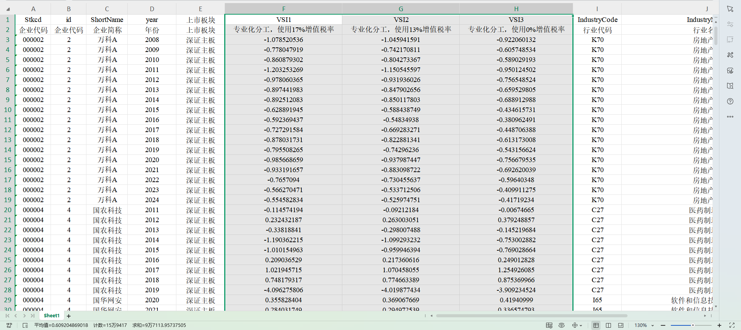
Task: Toggle eye protection mode icon
Action: (562, 325)
